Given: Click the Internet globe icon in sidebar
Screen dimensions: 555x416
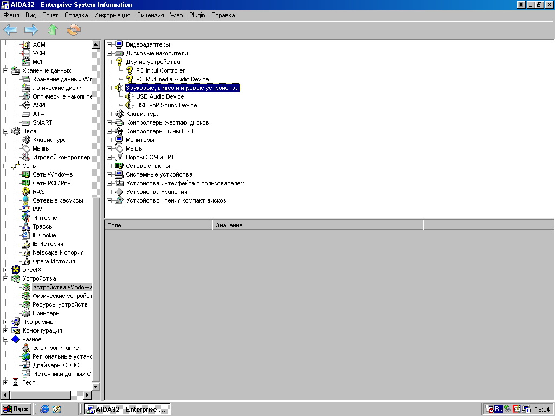Looking at the screenshot, I should tap(26, 218).
